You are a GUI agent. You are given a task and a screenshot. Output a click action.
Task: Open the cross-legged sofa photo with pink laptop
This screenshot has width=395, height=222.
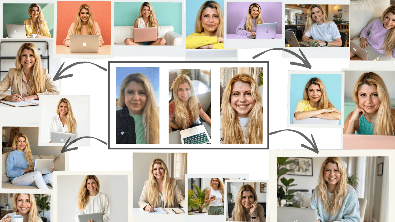click(x=148, y=24)
